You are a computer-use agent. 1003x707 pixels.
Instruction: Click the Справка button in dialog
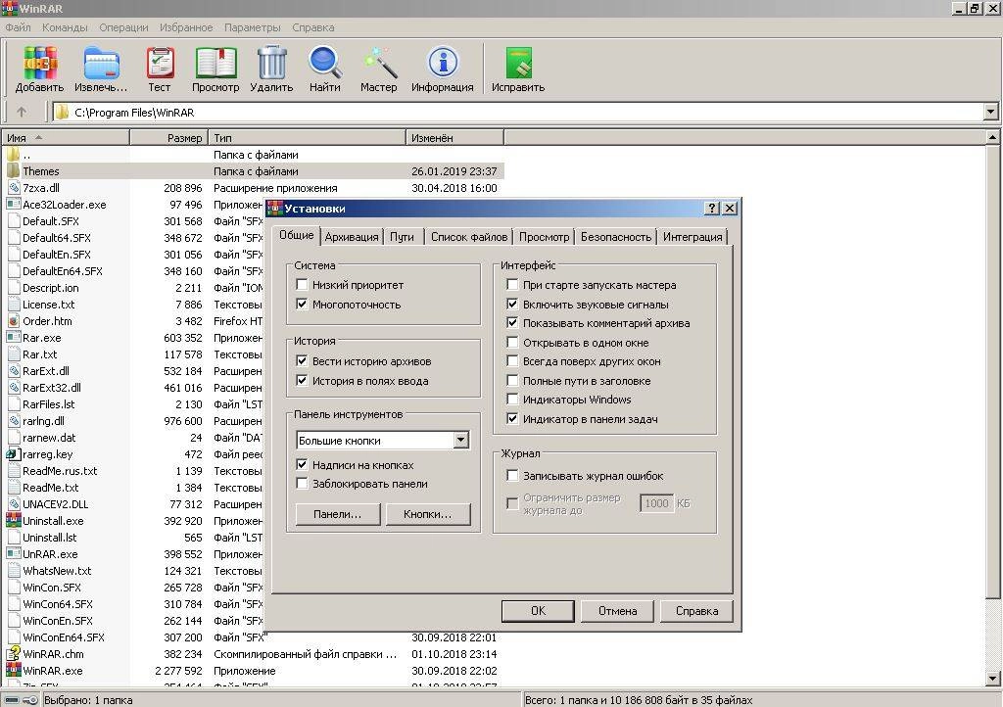[696, 610]
